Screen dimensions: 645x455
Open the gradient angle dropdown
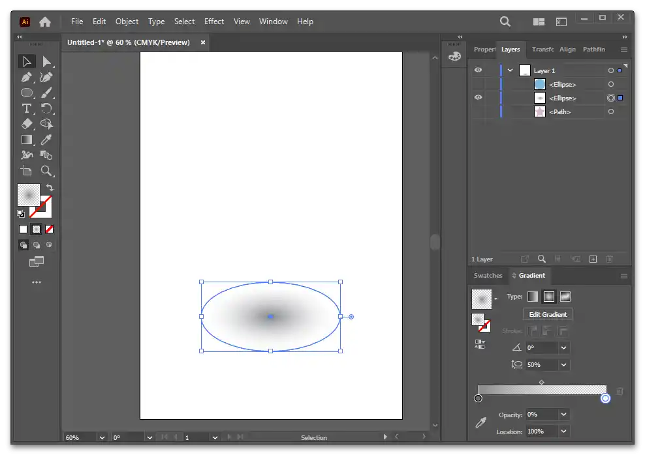point(564,348)
